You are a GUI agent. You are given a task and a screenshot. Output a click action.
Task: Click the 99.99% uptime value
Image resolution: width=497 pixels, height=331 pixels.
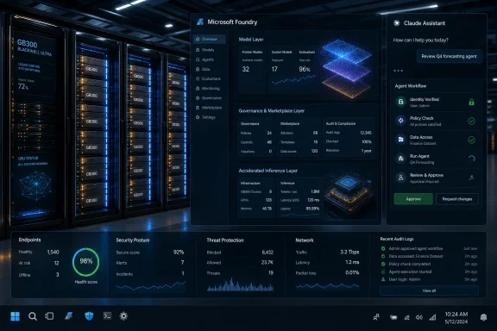click(x=312, y=209)
